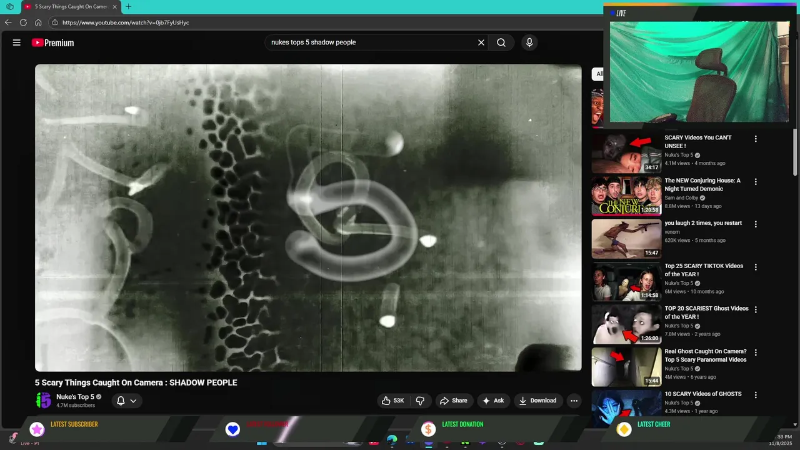Click the blue heart follower icon
The height and width of the screenshot is (450, 800).
232,429
